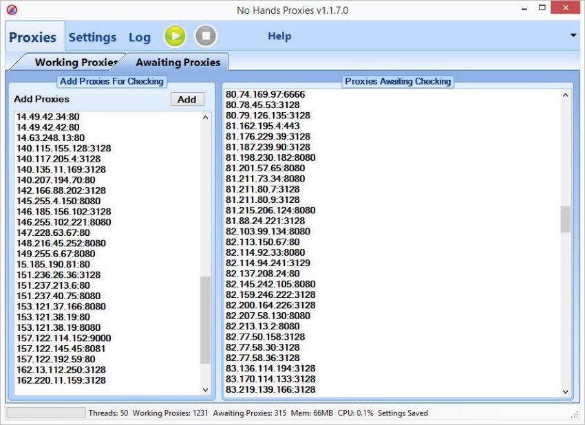
Task: Select proxy 157.122.114.152:9000
Action: pos(64,338)
